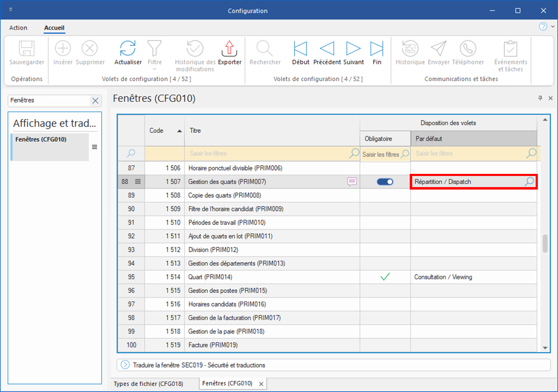Open the Filtre dropdown arrow
Screen dimensions: 558x392
coord(154,69)
